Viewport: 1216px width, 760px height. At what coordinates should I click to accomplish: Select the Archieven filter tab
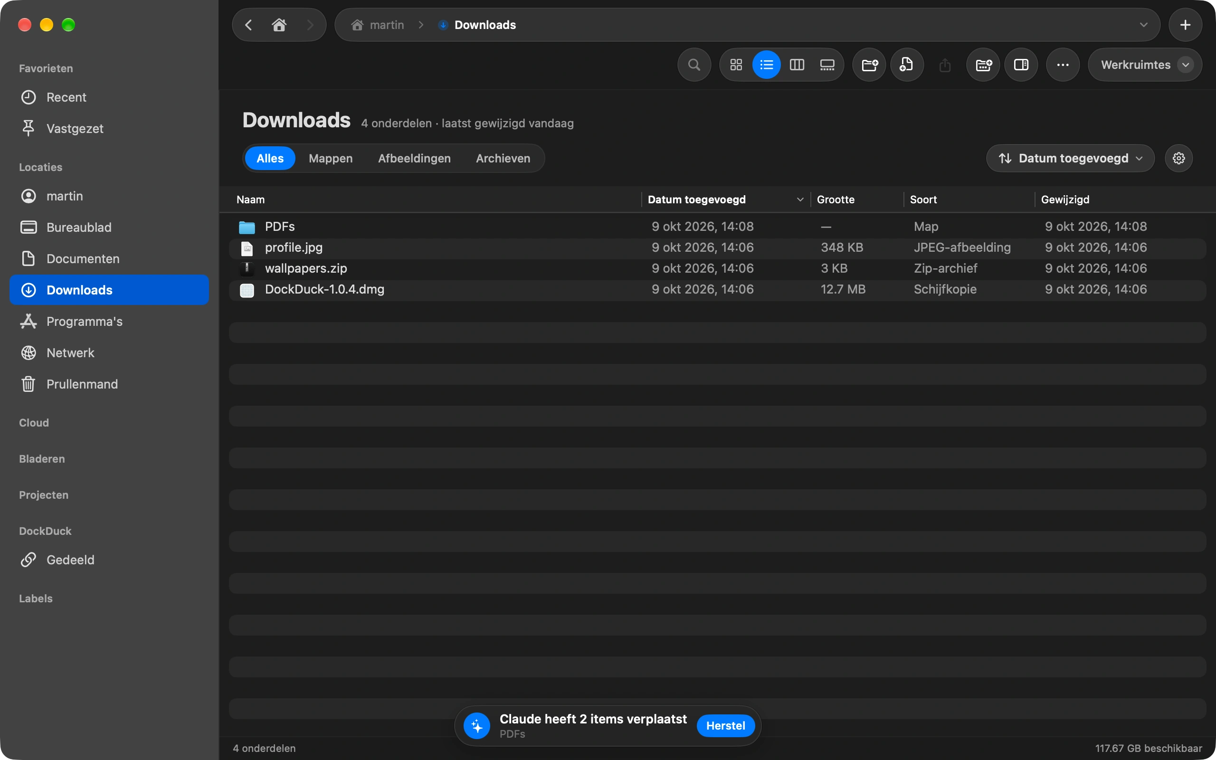tap(503, 158)
